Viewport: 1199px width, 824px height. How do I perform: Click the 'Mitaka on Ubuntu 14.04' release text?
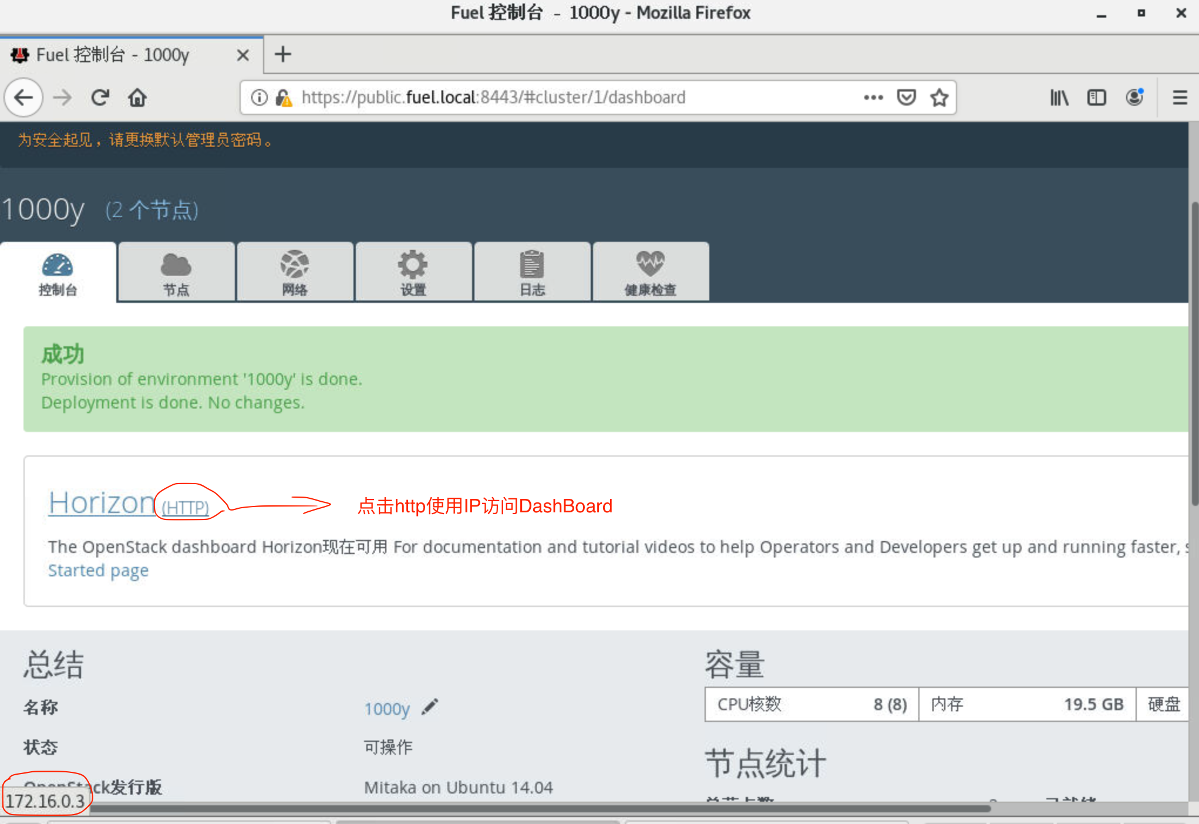point(458,788)
